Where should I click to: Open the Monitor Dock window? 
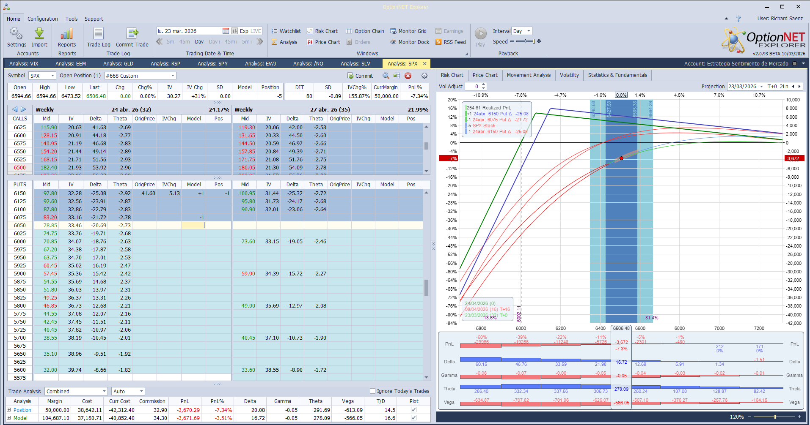pos(410,42)
